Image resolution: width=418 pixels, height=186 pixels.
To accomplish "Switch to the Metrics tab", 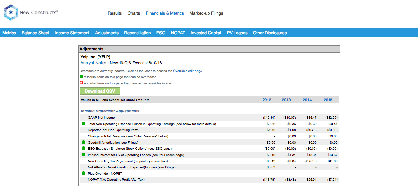I will point(9,33).
